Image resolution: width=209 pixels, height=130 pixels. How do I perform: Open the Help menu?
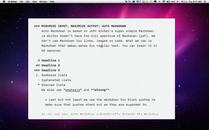point(52,2)
